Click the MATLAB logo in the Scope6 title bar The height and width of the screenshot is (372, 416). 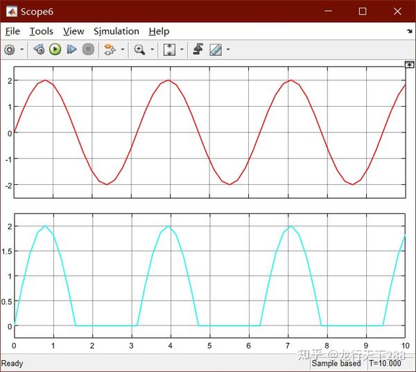click(x=12, y=11)
